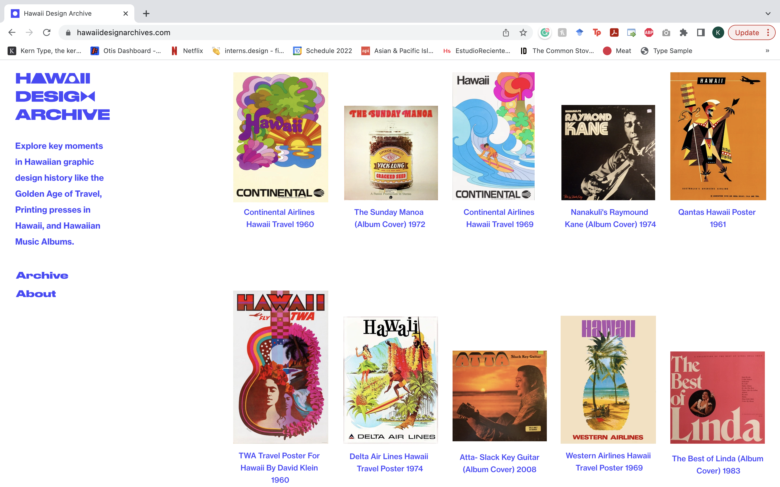Click 'Qantas Hawaii Poster 1961' title

coord(717,218)
